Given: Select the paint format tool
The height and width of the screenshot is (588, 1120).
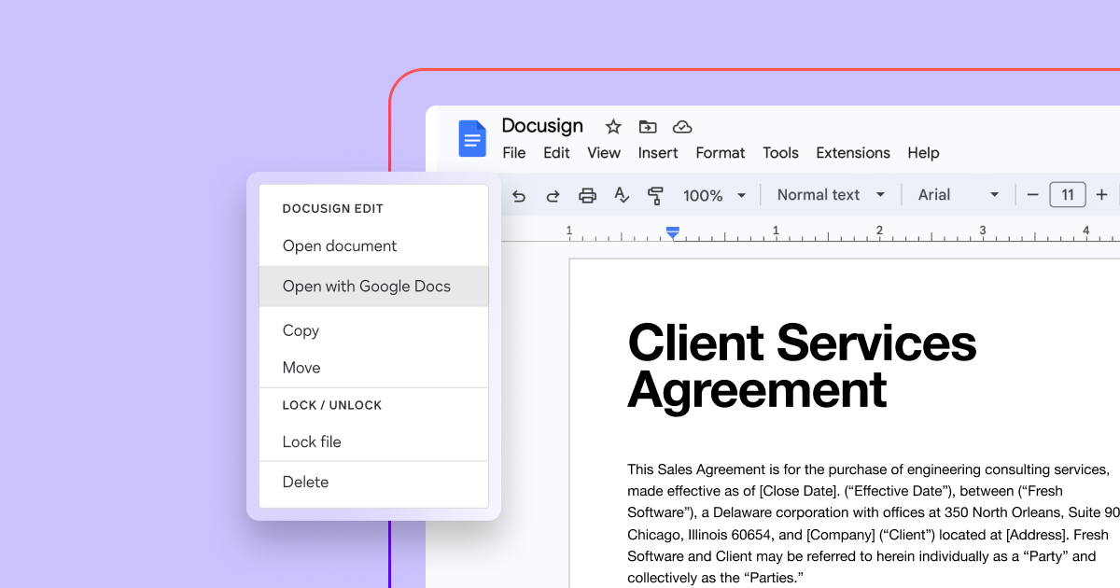Looking at the screenshot, I should 656,195.
